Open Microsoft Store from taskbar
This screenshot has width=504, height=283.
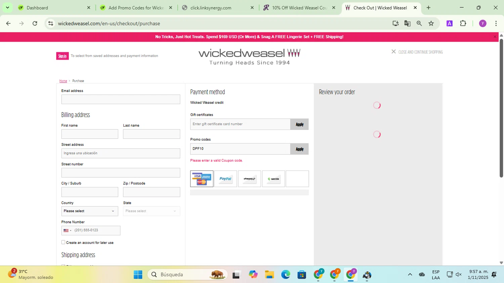click(x=302, y=275)
